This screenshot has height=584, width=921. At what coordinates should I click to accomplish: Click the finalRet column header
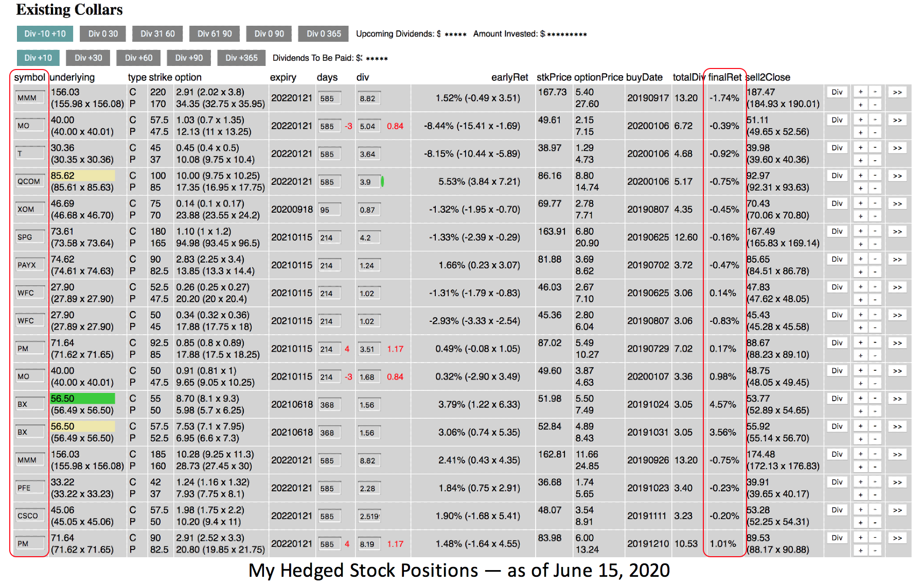(x=724, y=77)
